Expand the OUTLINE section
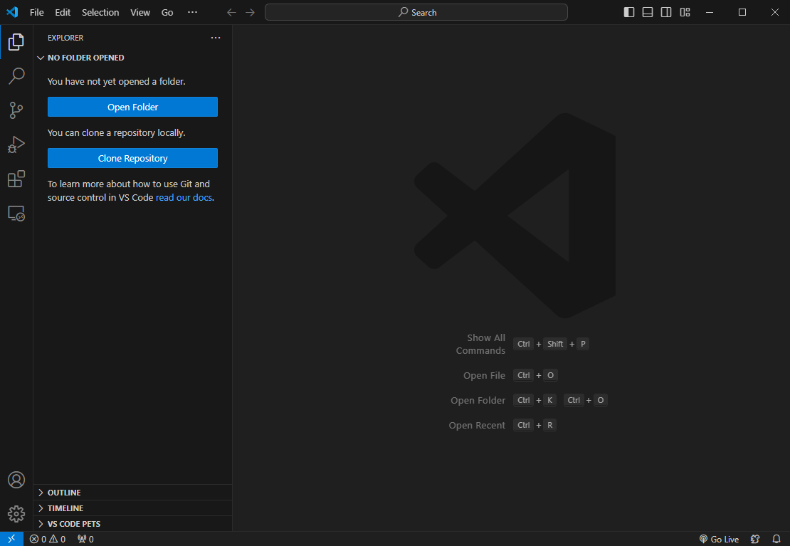 pyautogui.click(x=132, y=493)
